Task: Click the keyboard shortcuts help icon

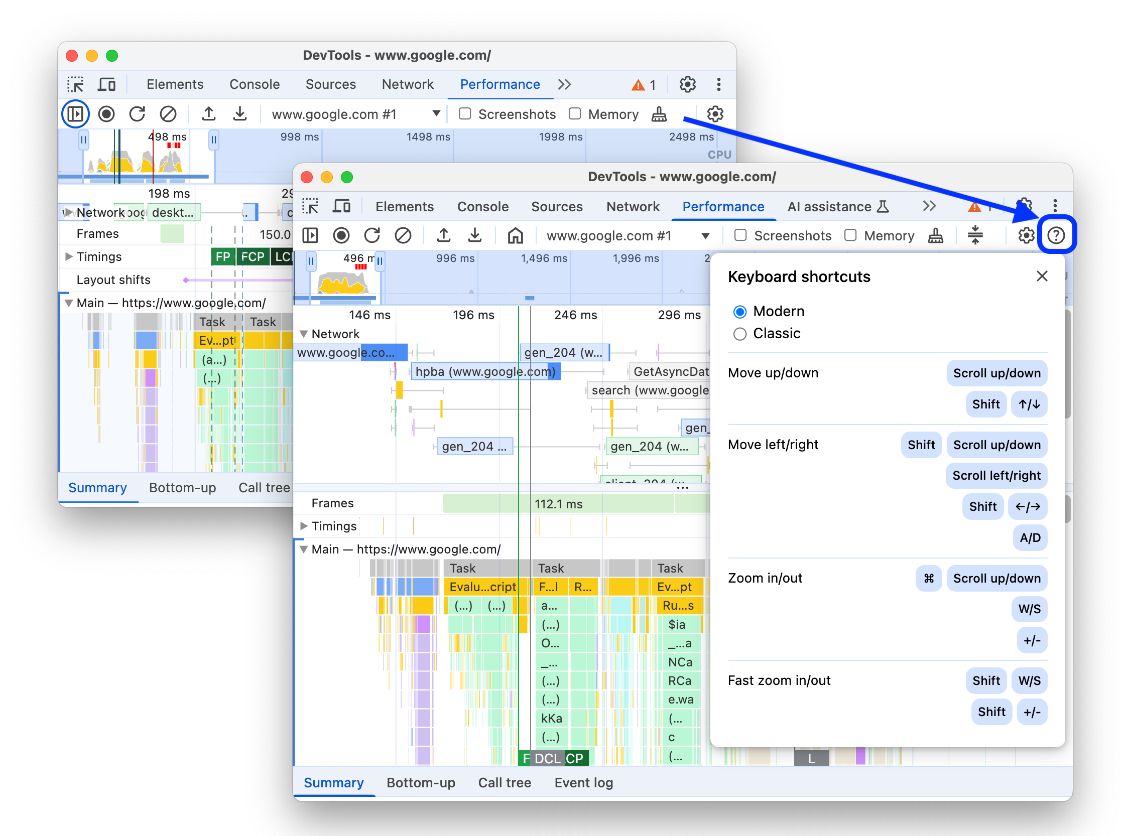Action: (x=1055, y=235)
